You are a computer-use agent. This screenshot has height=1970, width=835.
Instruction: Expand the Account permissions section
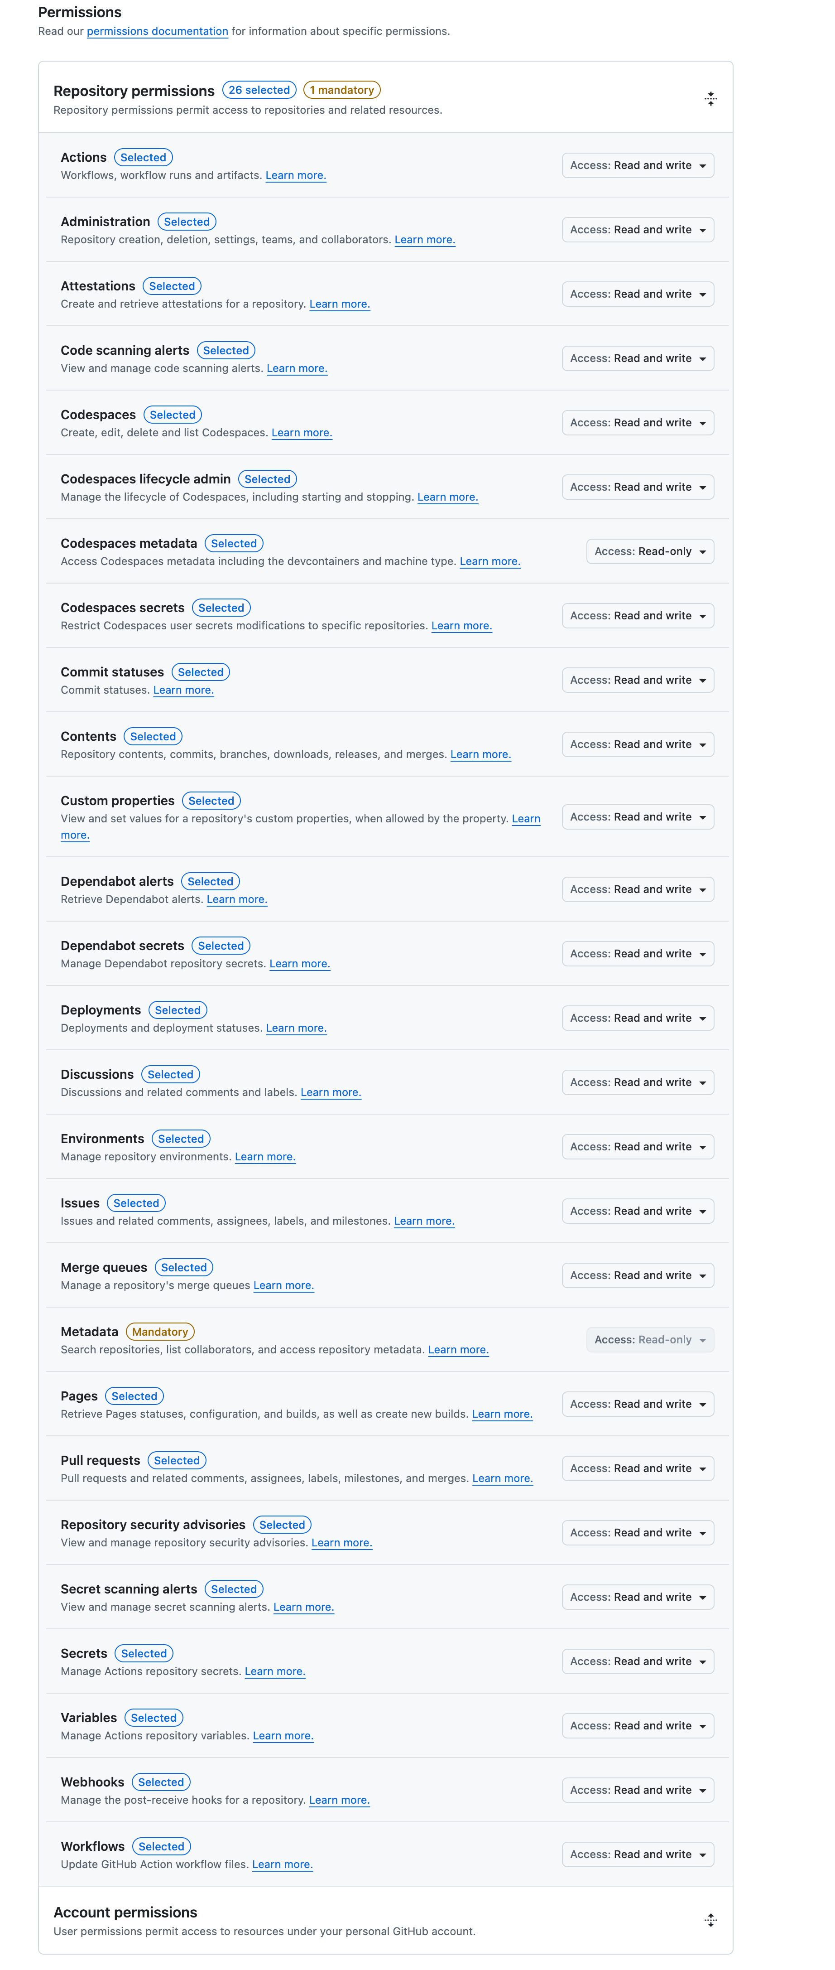pos(710,1920)
